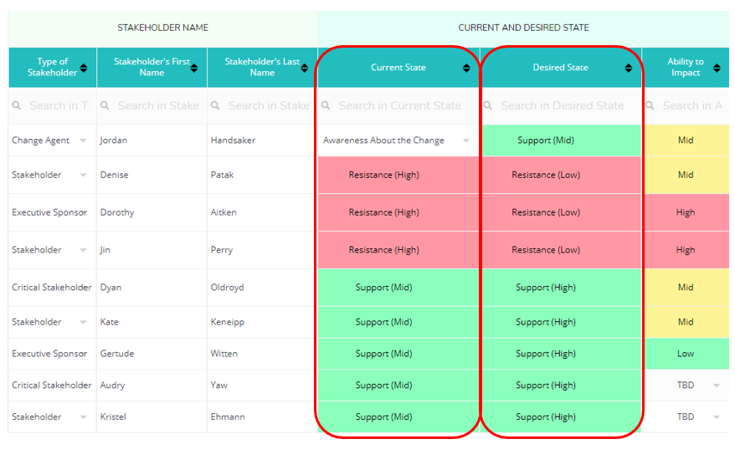Viewport: 735px width, 449px height.
Task: Sort the Ability to Impact column
Action: pyautogui.click(x=717, y=68)
